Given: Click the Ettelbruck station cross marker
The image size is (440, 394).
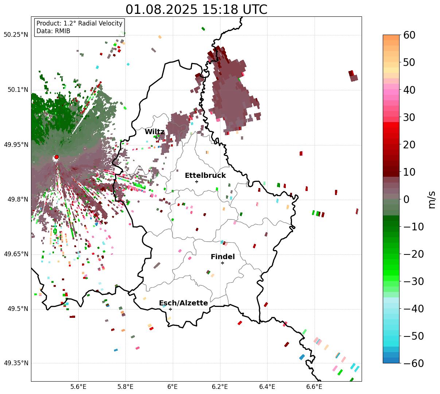Looking at the screenshot, I should click(x=196, y=182).
